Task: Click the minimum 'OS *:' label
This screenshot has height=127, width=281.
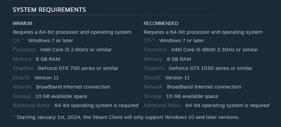Action: click(19, 41)
